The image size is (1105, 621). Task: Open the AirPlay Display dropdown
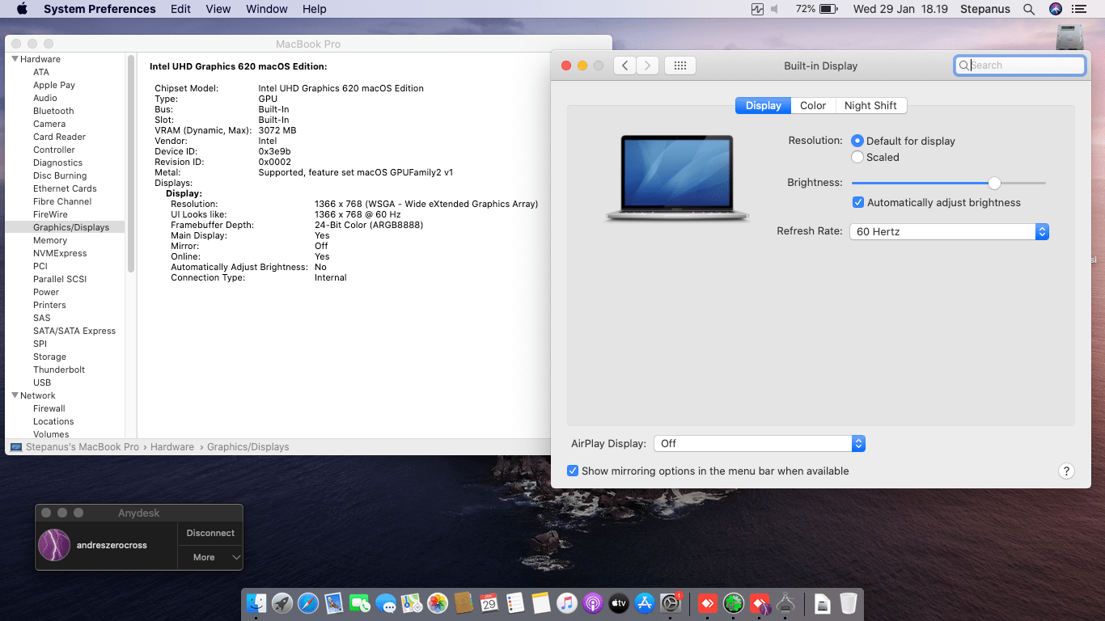click(859, 443)
